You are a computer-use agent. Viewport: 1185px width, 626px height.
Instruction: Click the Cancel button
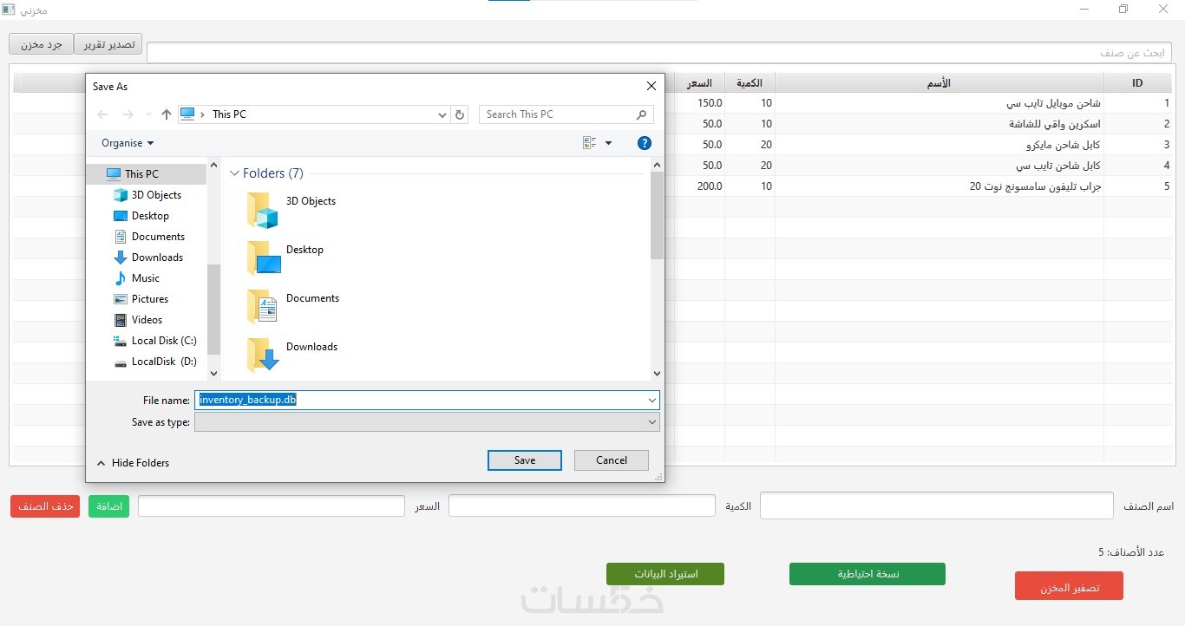tap(612, 460)
